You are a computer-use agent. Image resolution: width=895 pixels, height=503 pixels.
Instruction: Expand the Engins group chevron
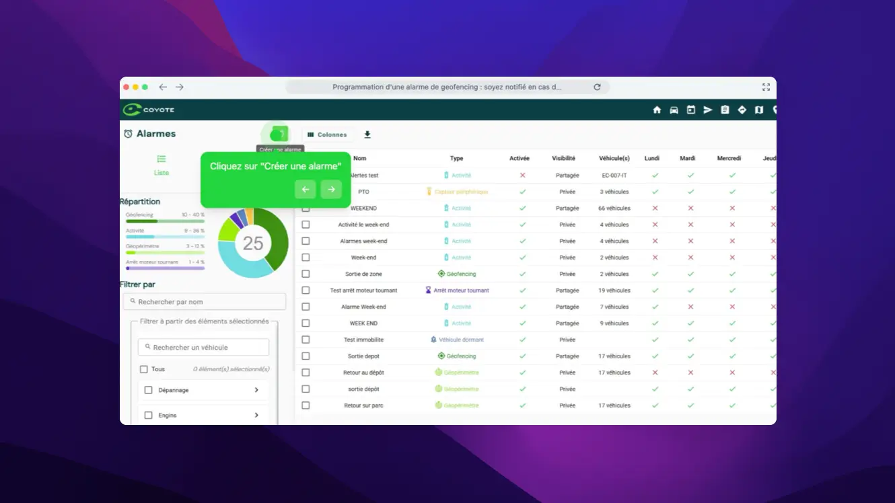point(256,416)
